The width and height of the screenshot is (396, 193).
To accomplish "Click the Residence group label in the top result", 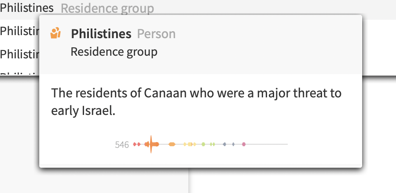I will pos(107,8).
